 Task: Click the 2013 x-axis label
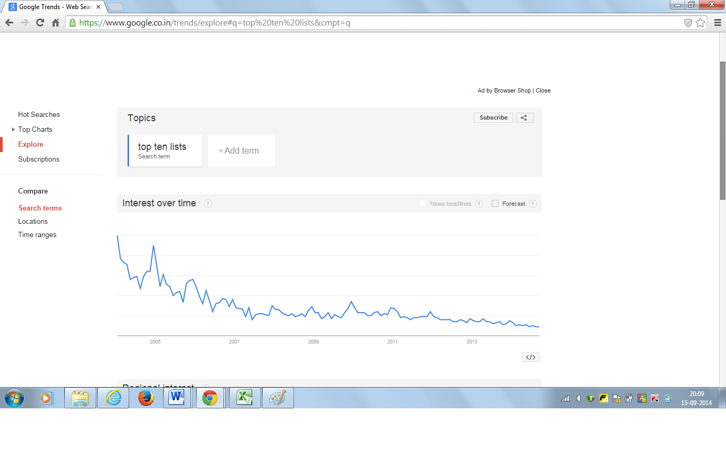471,342
